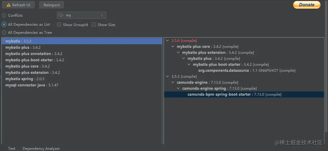Click the Reimport button
The width and height of the screenshot is (328, 151).
(x=52, y=5)
